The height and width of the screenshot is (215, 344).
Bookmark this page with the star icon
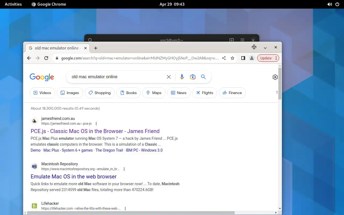point(232,58)
